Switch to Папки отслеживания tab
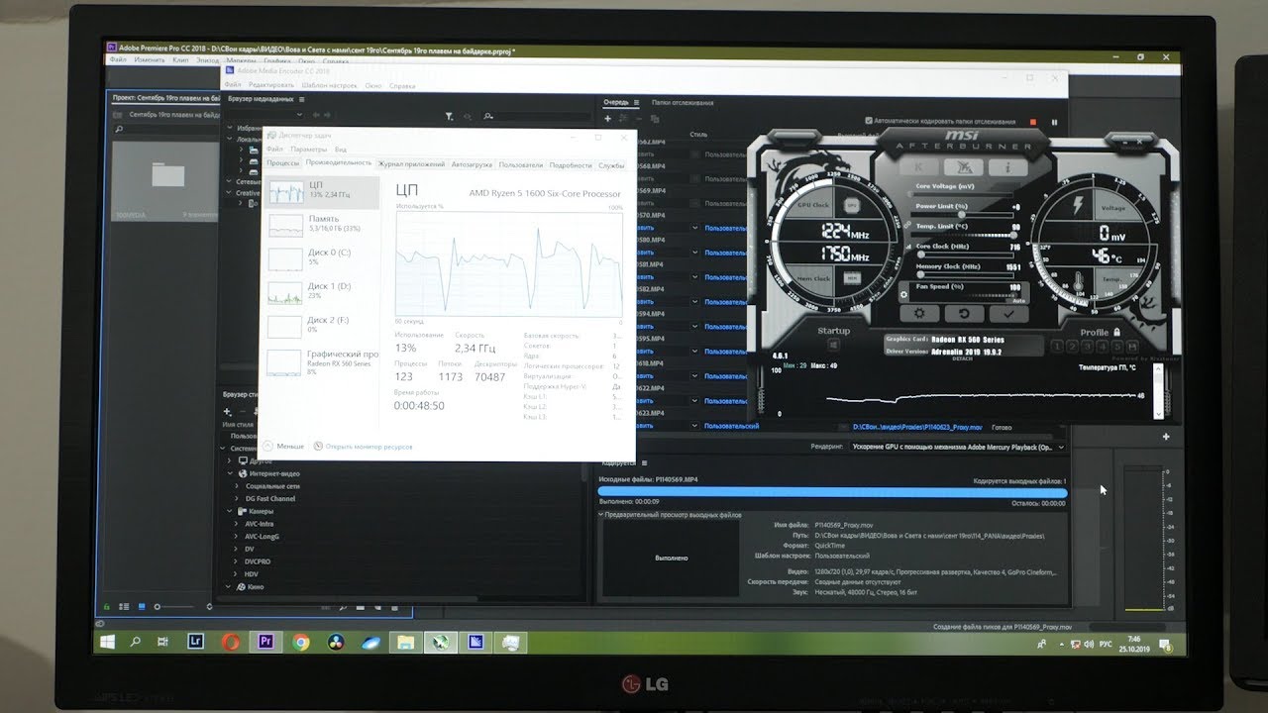This screenshot has height=713, width=1268. pos(682,102)
